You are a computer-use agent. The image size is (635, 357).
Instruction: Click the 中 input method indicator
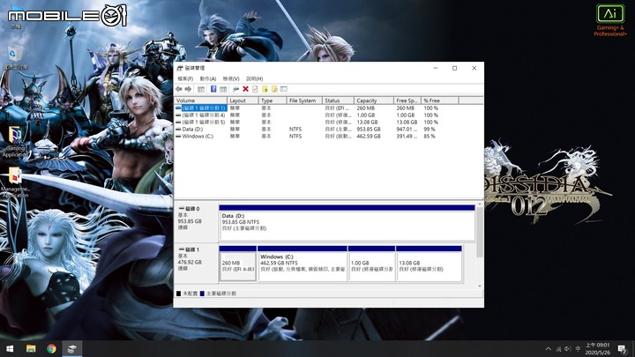(x=578, y=349)
